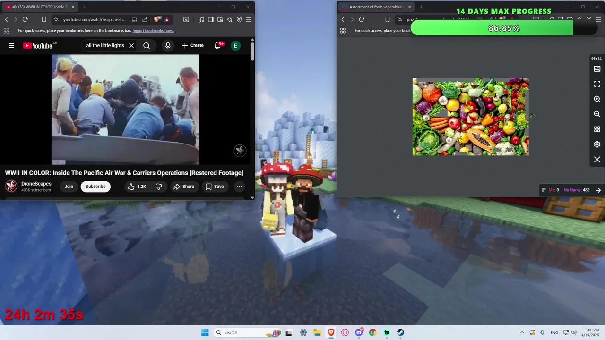This screenshot has height=340, width=605.
Task: Open the YouTube hamburger guide menu
Action: pyautogui.click(x=11, y=46)
